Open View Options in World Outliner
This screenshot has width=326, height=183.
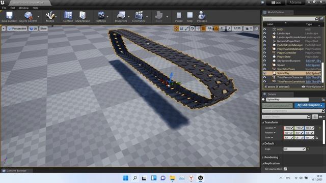[312, 87]
